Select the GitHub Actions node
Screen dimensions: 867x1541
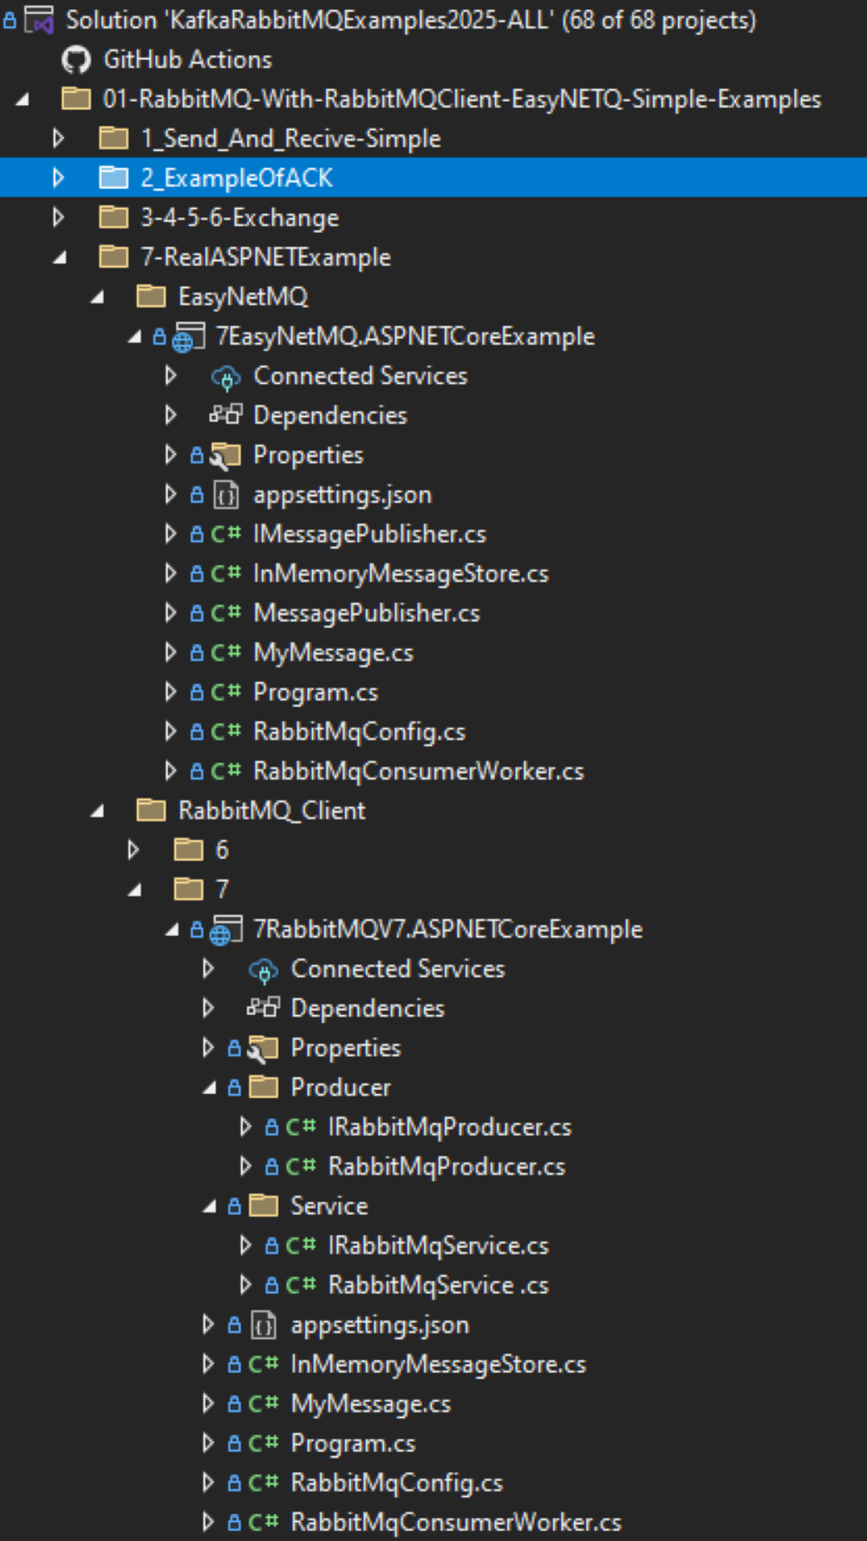187,60
